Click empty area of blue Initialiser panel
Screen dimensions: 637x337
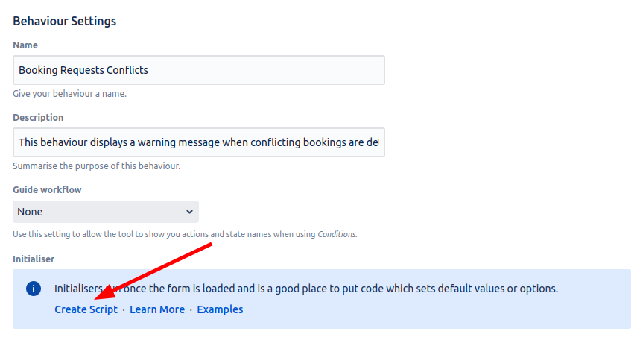click(x=447, y=312)
